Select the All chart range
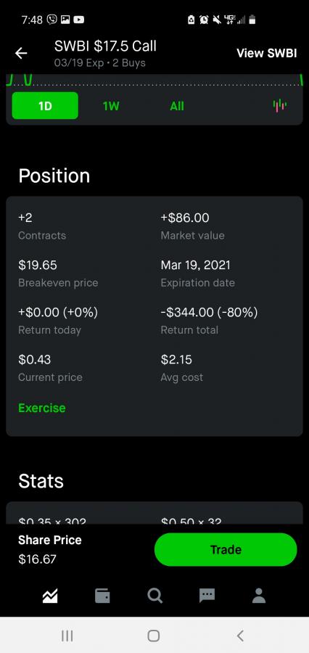 click(x=177, y=106)
